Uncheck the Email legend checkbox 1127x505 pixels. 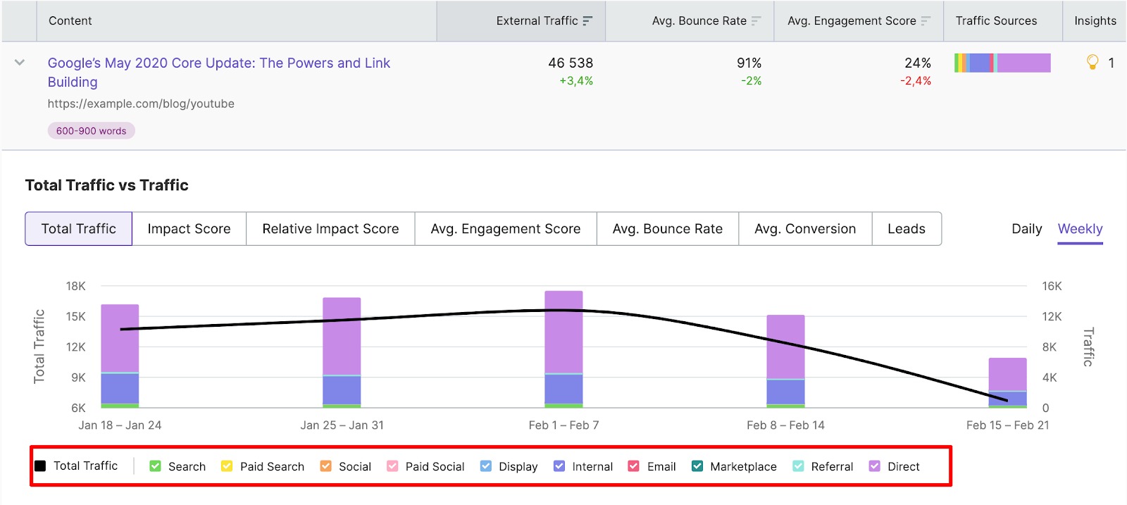(x=634, y=466)
